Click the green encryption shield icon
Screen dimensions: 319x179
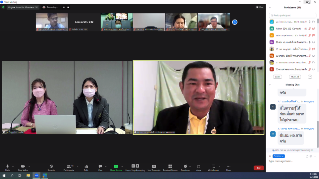pos(3,7)
